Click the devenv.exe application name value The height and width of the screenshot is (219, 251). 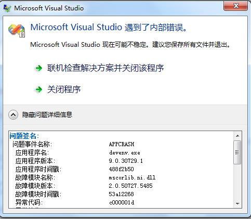coord(125,152)
